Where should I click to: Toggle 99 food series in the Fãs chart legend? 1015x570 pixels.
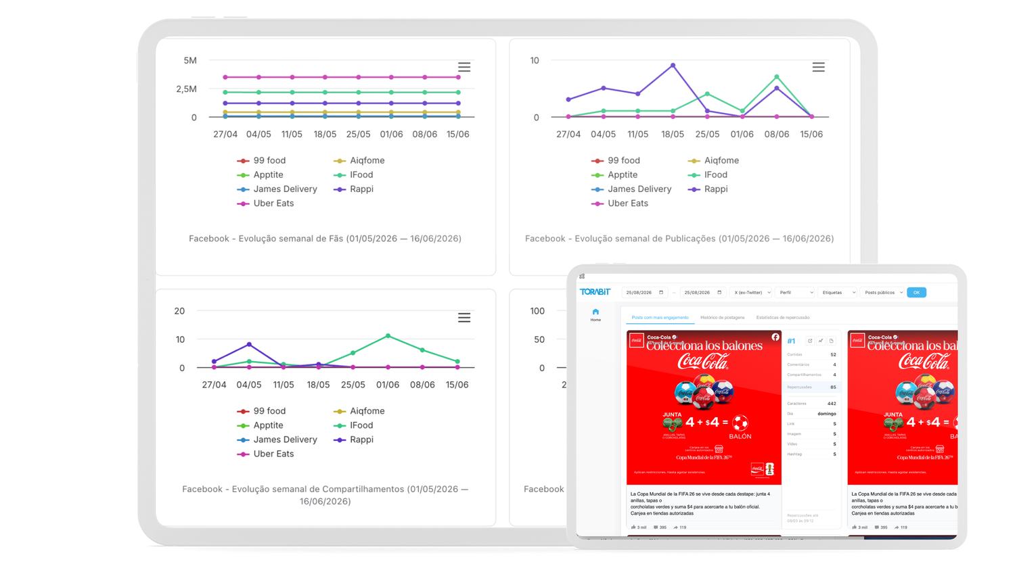261,160
